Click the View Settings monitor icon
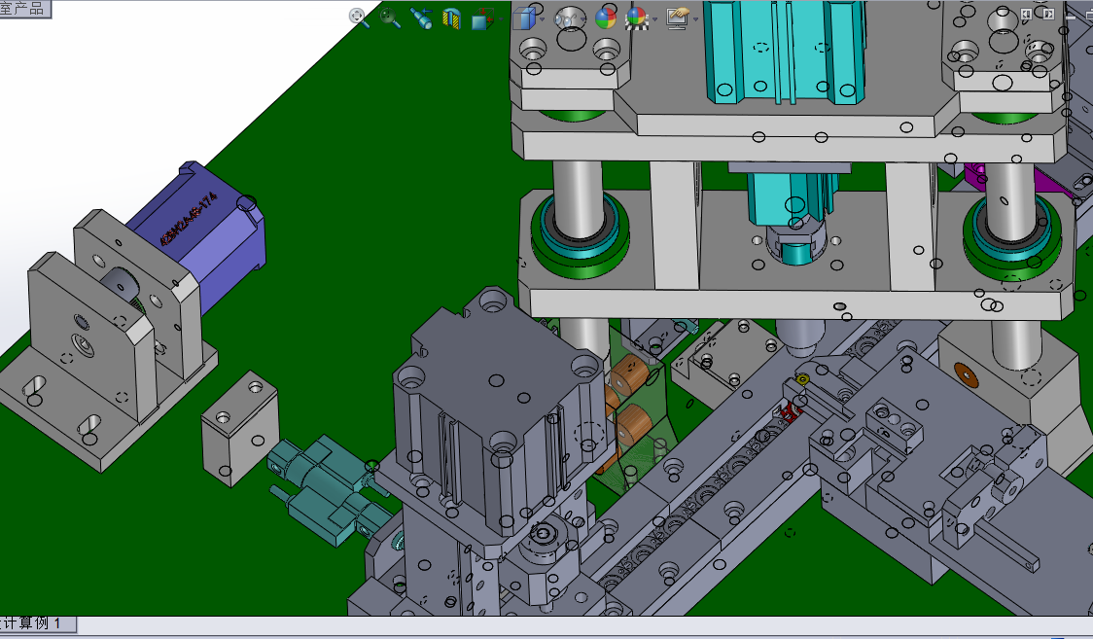Image resolution: width=1093 pixels, height=639 pixels. [x=677, y=18]
